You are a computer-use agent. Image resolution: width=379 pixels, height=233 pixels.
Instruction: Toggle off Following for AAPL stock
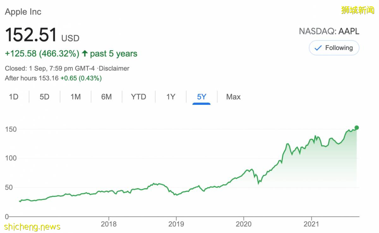pos(334,48)
